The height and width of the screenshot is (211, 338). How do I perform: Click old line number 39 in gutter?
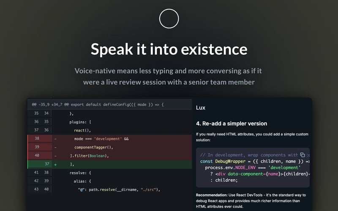pyautogui.click(x=37, y=147)
